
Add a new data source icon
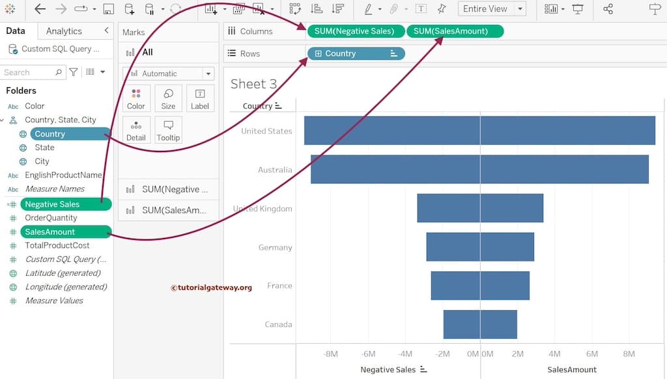130,9
